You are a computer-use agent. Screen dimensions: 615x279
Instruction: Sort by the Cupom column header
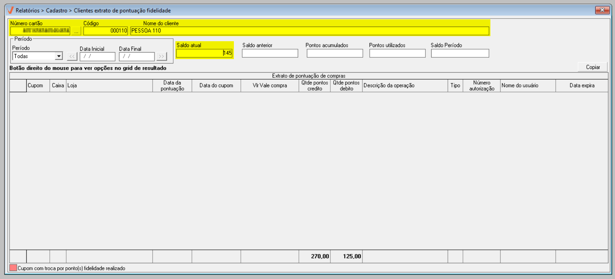35,86
